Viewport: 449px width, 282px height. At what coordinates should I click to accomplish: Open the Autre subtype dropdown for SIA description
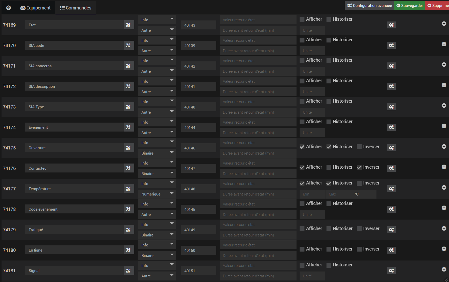pyautogui.click(x=157, y=92)
